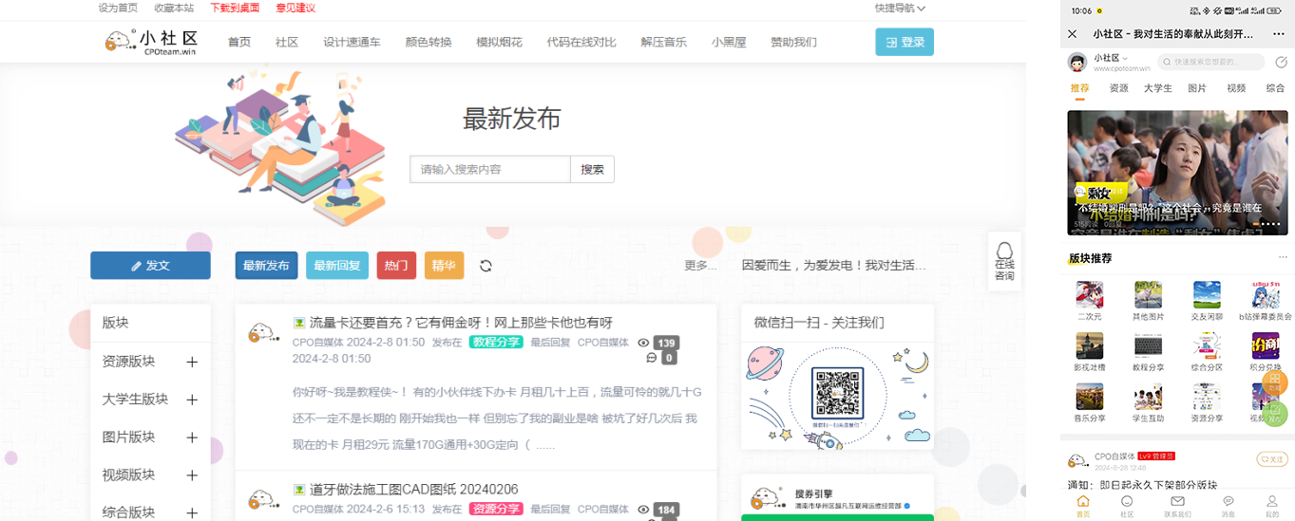Expand 大学生版块 with plus icon
This screenshot has height=521, width=1295.
(x=192, y=400)
